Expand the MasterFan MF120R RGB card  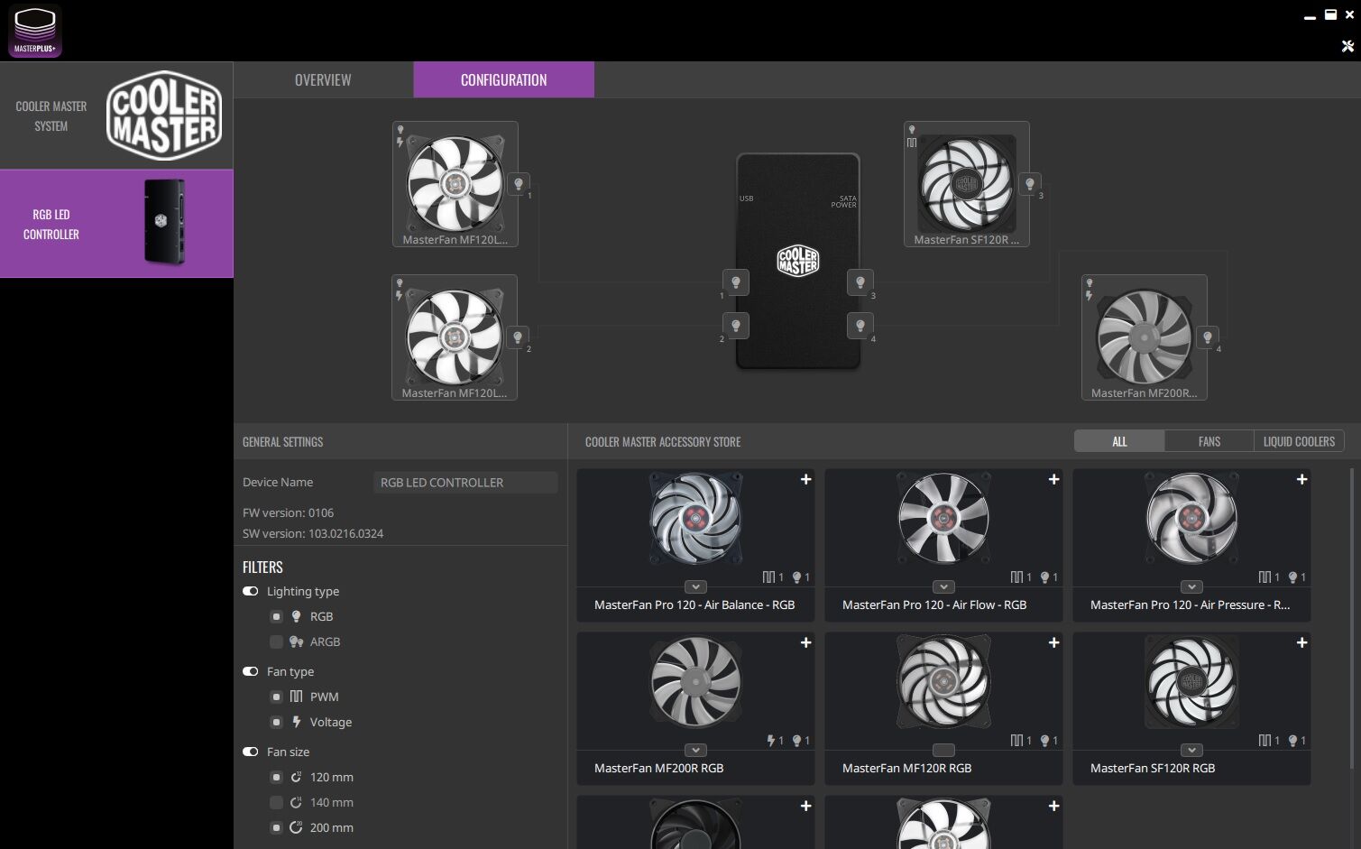point(943,750)
